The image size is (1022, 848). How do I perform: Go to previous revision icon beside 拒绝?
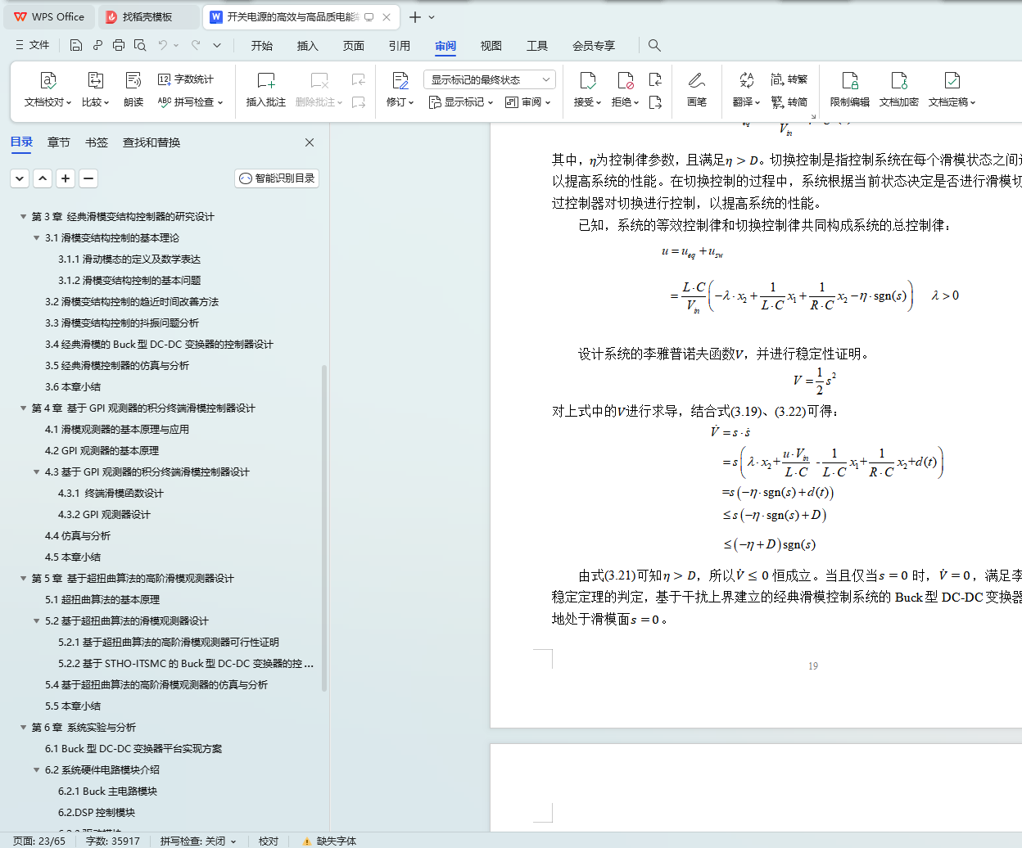point(655,79)
